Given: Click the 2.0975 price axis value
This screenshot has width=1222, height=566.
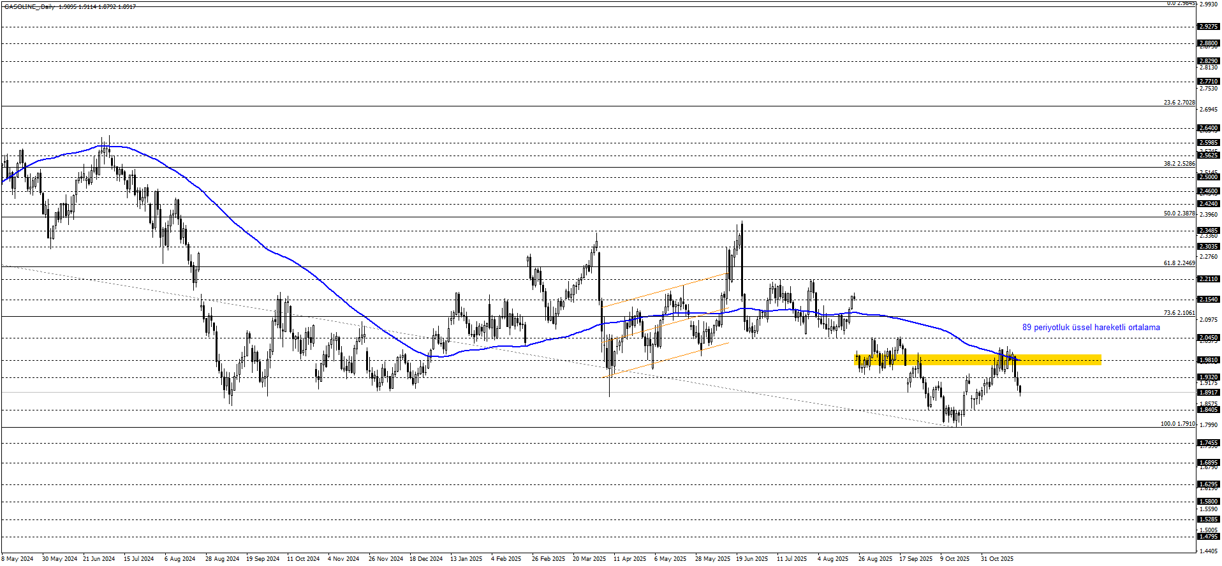Looking at the screenshot, I should [1209, 320].
